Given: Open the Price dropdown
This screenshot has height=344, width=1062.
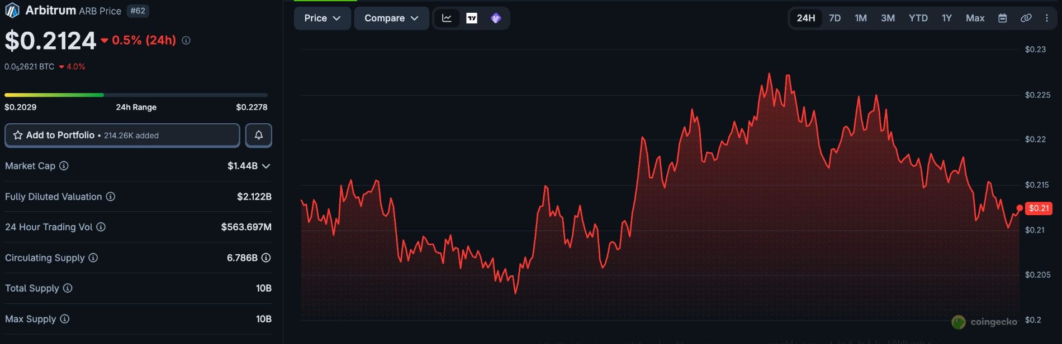Looking at the screenshot, I should click(323, 18).
